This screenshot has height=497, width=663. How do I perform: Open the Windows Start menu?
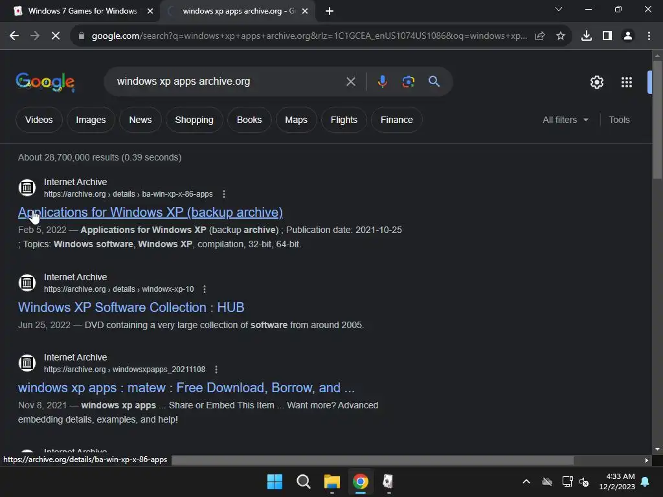pos(275,481)
